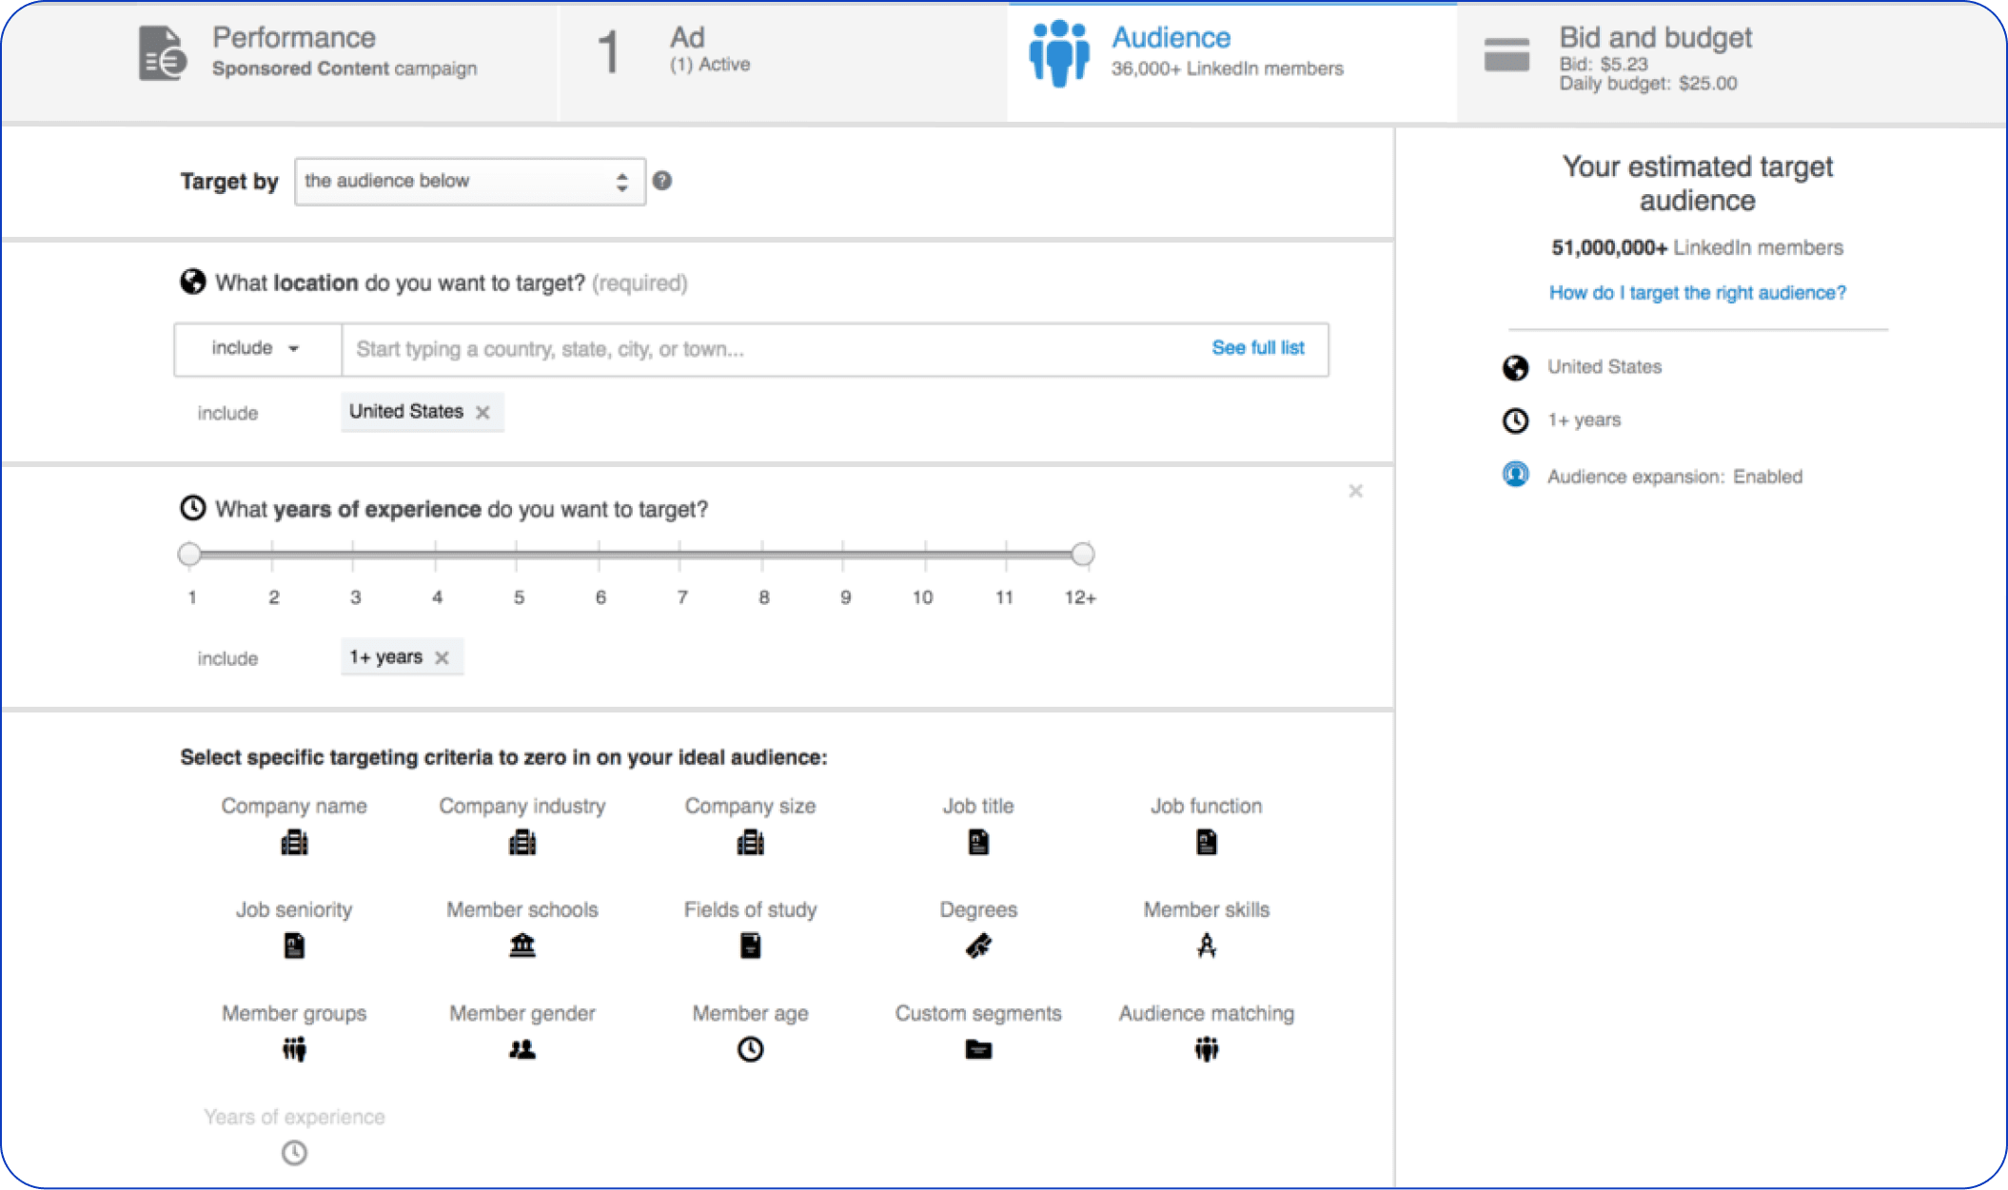The image size is (2008, 1190).
Task: Open How do I target the right audience link
Action: point(1697,293)
